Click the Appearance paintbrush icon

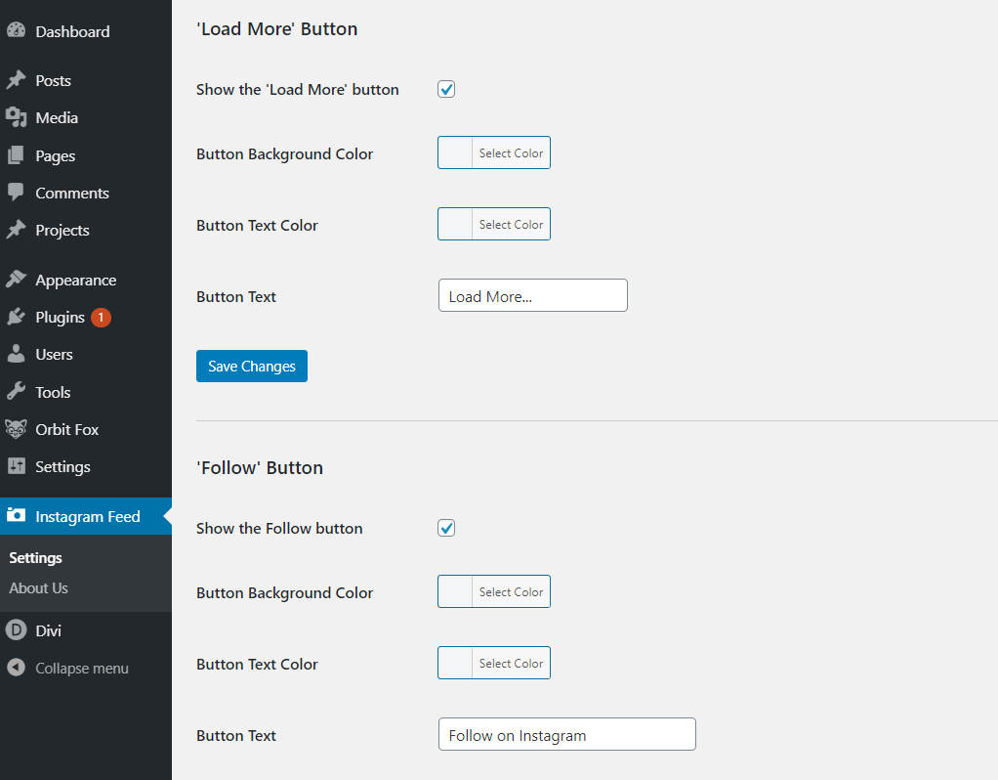point(16,280)
